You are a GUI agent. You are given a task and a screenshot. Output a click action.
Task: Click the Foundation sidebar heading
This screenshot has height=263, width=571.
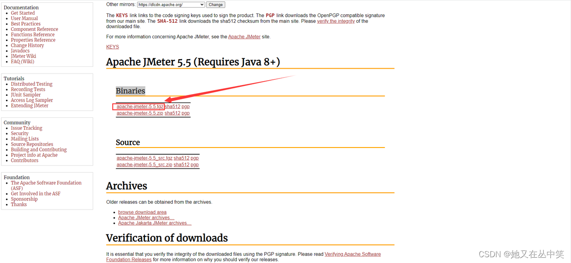click(x=17, y=177)
